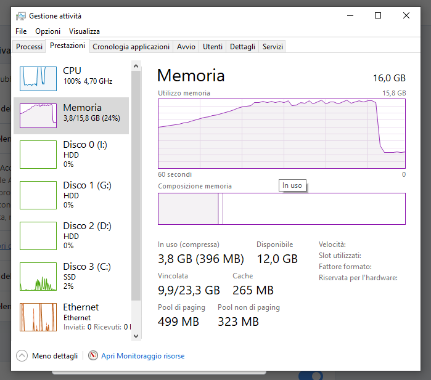431x380 pixels.
Task: Maximize the Gestione attività window
Action: (378, 15)
